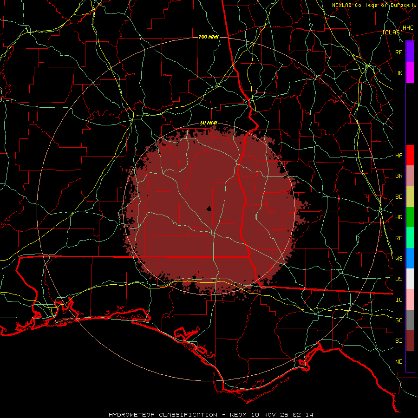
Task: Click the white DS legend color swatch
Action: [x=410, y=279]
